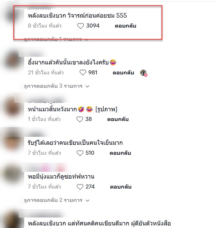Click ตอบกลับ under the 510-like comment
The image size is (215, 228).
(x=120, y=153)
